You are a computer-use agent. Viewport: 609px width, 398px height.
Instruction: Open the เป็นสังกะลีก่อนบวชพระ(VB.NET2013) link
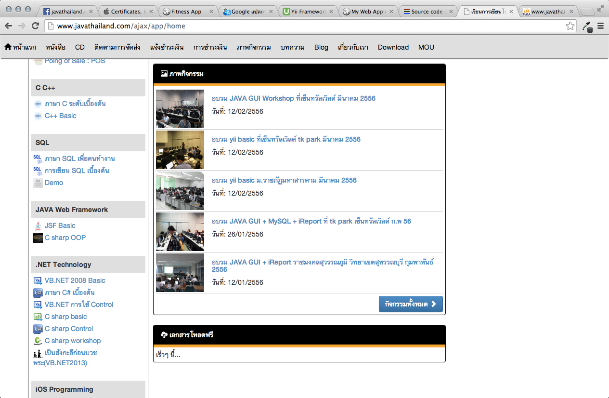tap(65, 358)
